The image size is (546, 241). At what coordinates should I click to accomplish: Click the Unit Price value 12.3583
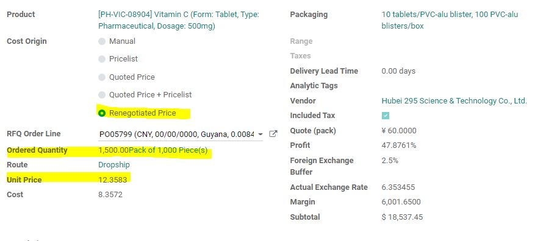112,180
